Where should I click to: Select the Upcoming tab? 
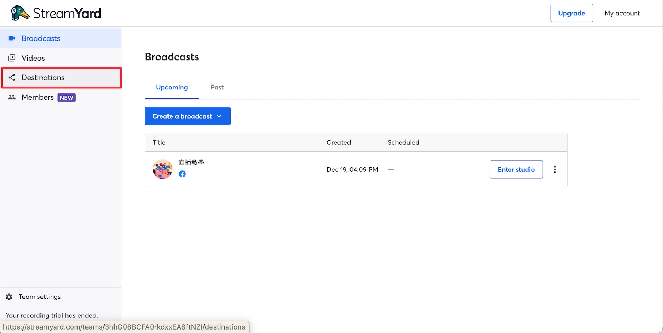coord(172,87)
